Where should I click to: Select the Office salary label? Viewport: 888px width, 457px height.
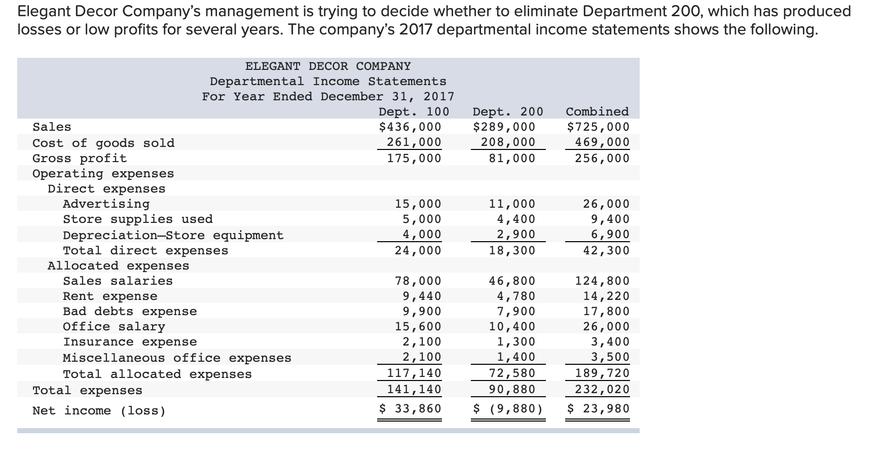114,326
